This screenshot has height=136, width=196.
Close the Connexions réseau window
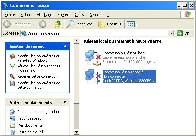click(x=191, y=6)
